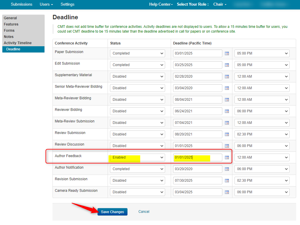Expand the Users menu
Screen dimensions: 300x225
point(46,4)
